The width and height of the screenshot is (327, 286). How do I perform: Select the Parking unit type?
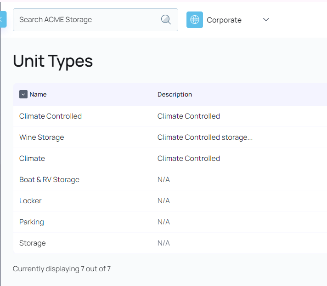click(x=32, y=222)
